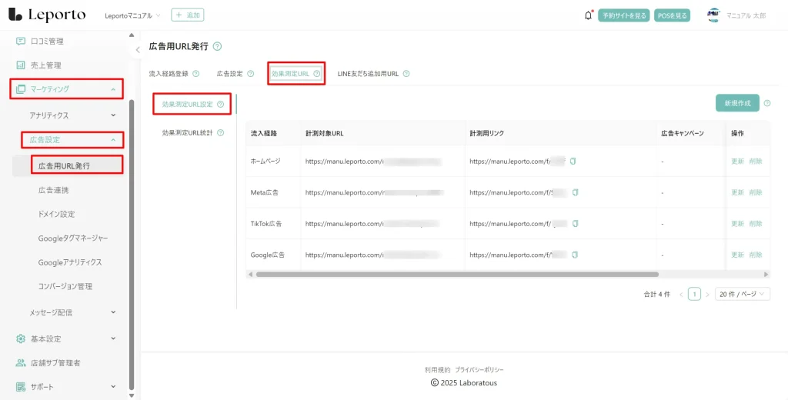The width and height of the screenshot is (788, 400).
Task: Switch to the 流入経路登録 tab
Action: click(169, 74)
